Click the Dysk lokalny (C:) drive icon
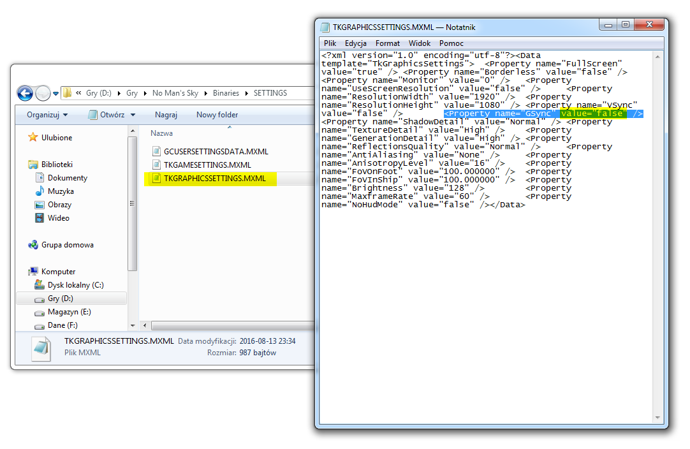690x449 pixels. (40, 285)
